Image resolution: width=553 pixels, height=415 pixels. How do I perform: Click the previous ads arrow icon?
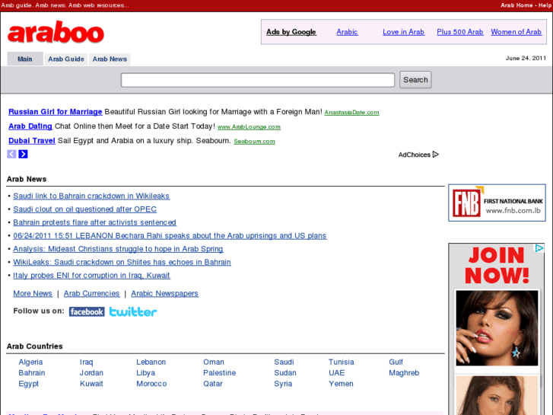(x=11, y=154)
